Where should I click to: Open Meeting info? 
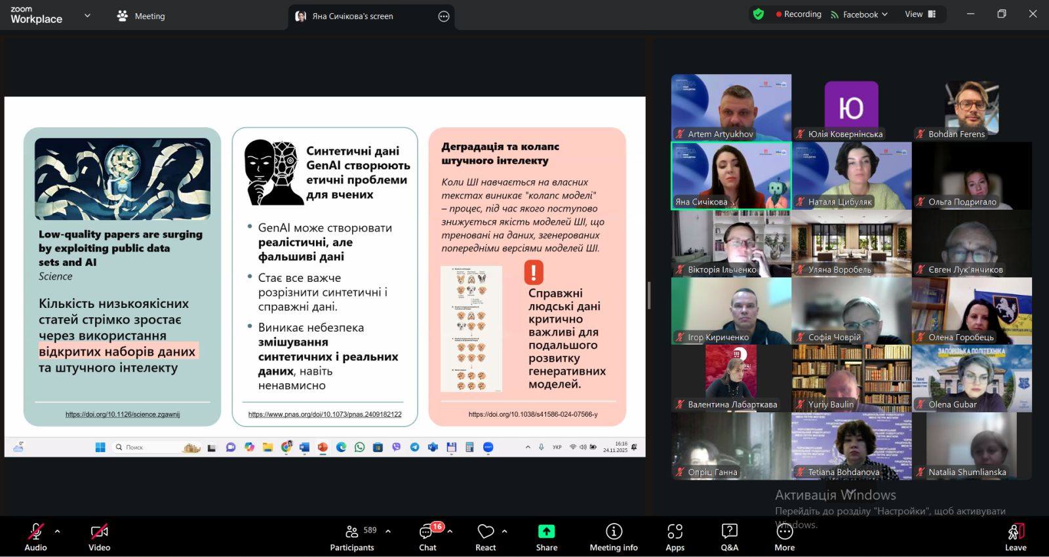613,537
